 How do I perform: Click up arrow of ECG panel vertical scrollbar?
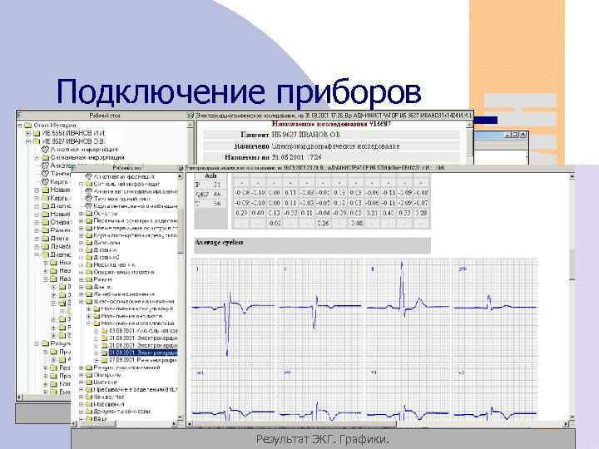coord(572,176)
